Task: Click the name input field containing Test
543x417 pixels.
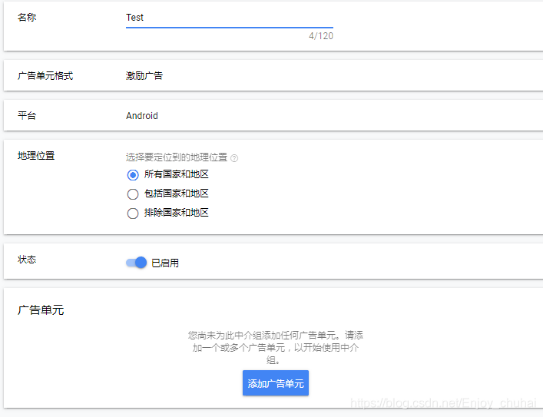Action: coord(229,18)
